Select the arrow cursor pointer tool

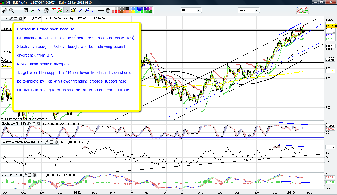[x=67, y=11]
